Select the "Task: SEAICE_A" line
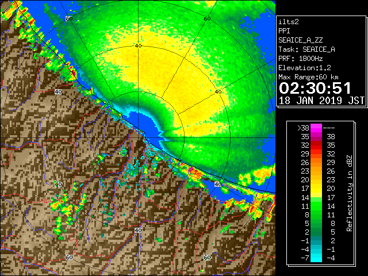 pos(306,49)
